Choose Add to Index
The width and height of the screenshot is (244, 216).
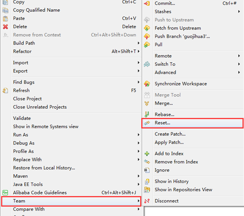tap(169, 154)
